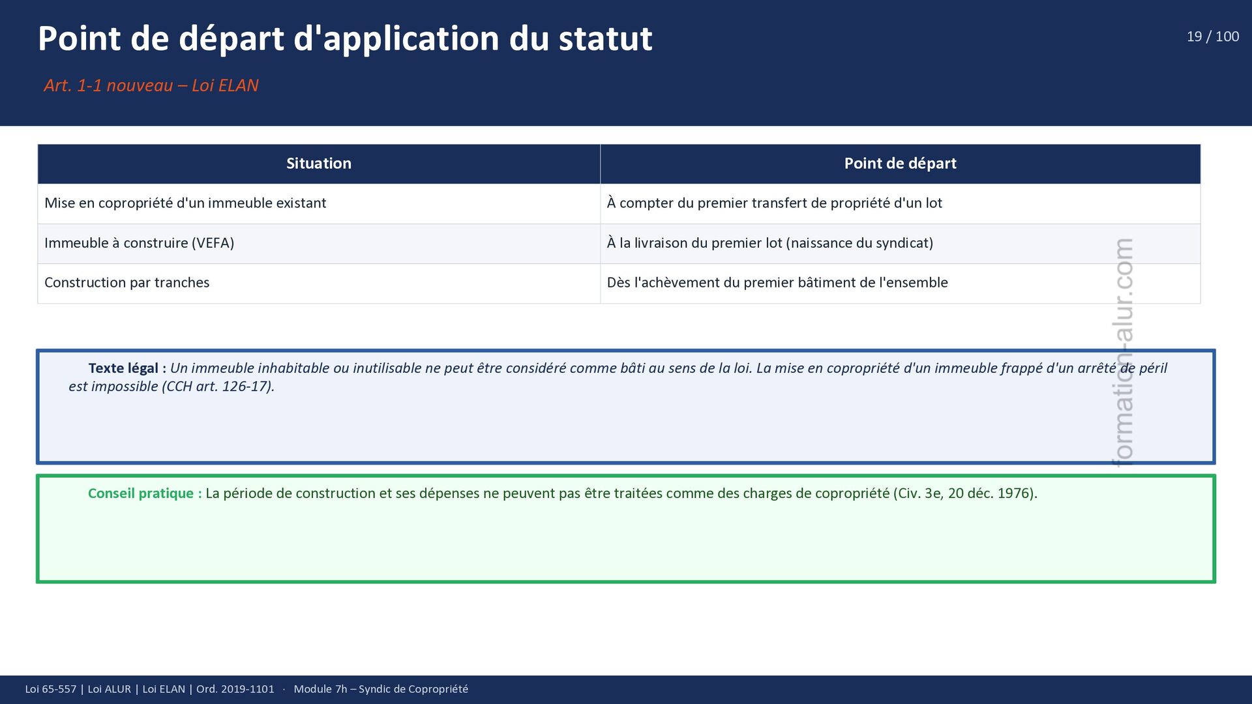The width and height of the screenshot is (1252, 704).
Task: Select the 'Situation' column header
Action: coord(318,164)
